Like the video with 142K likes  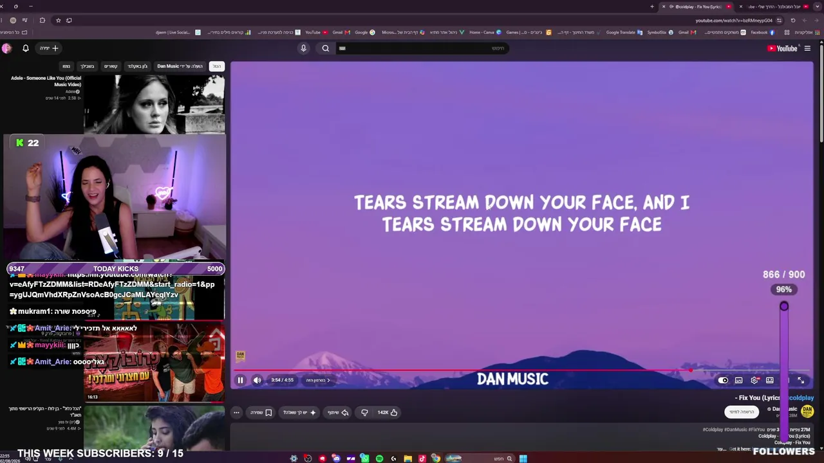388,412
